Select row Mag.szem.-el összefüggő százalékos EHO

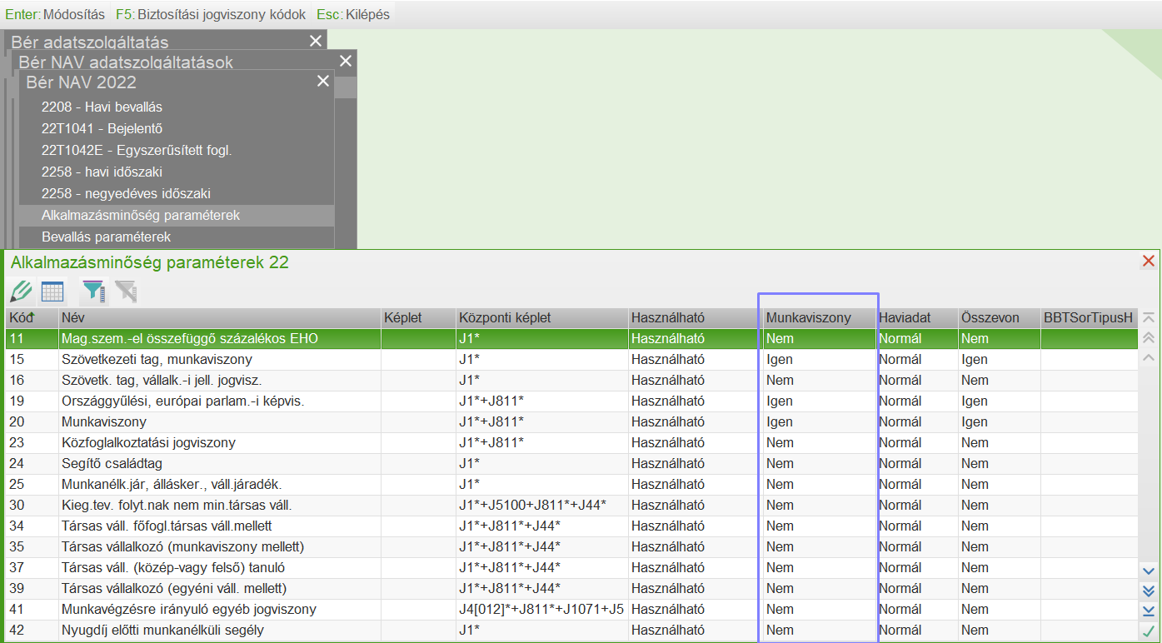571,339
